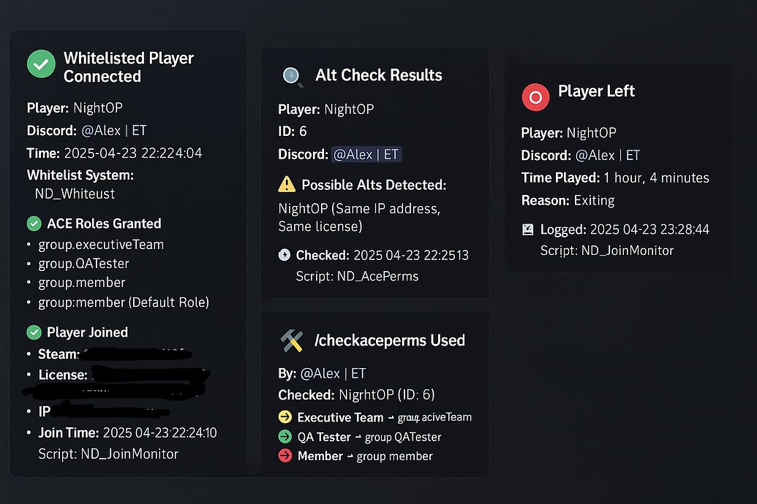
Task: Click the yellow Executive Team status dot
Action: [x=285, y=416]
